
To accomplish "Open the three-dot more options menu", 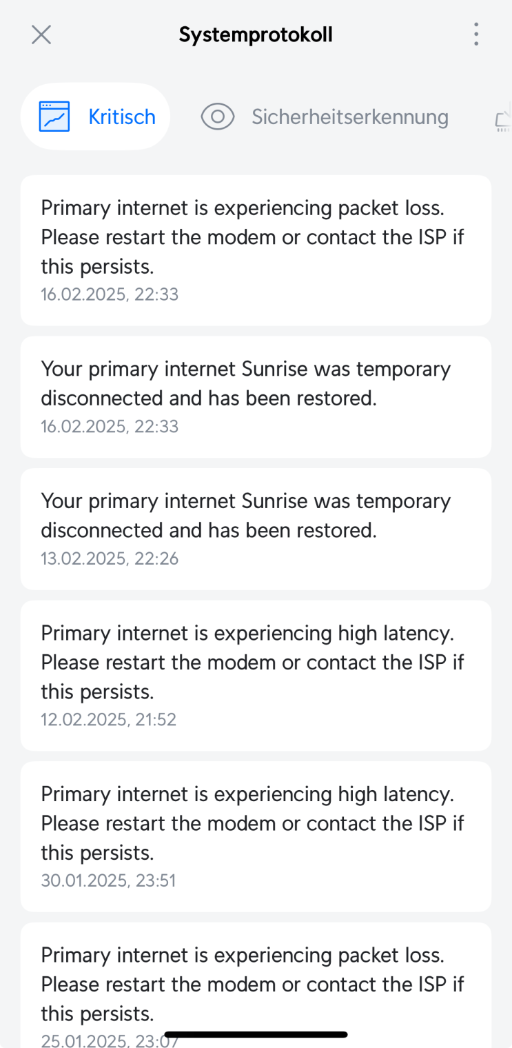I will click(x=475, y=34).
